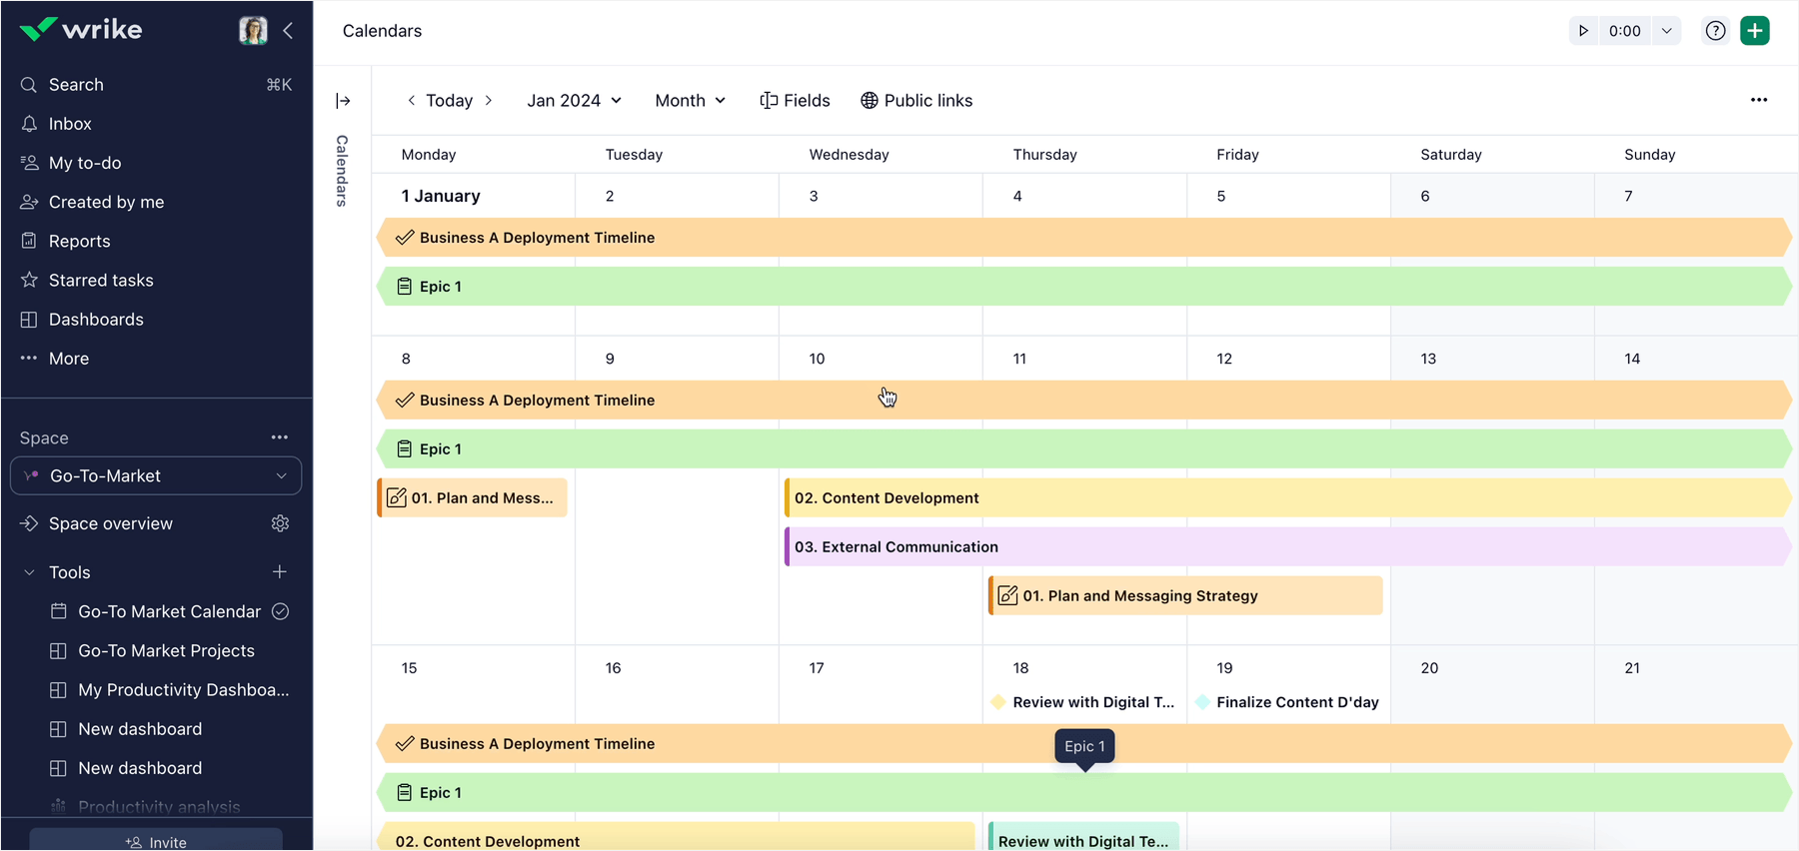Go to the next month arrow
This screenshot has height=851, width=1799.
[488, 101]
